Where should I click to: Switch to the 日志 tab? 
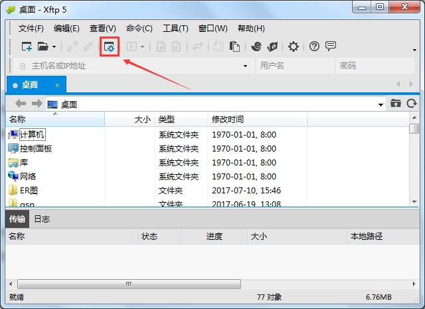42,219
